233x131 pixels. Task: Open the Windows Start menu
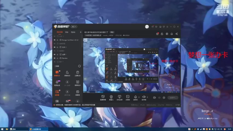point(2,129)
